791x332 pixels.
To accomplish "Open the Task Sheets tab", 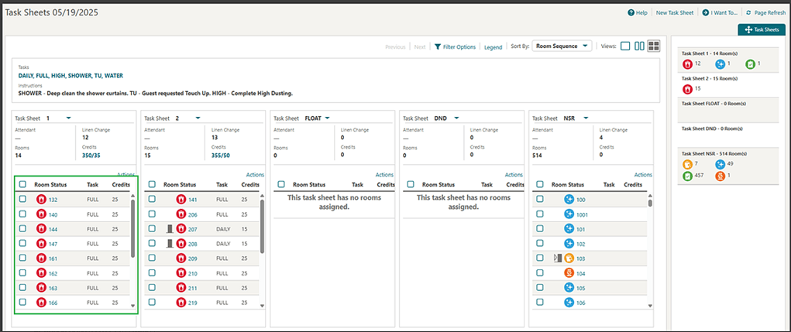I will (762, 29).
